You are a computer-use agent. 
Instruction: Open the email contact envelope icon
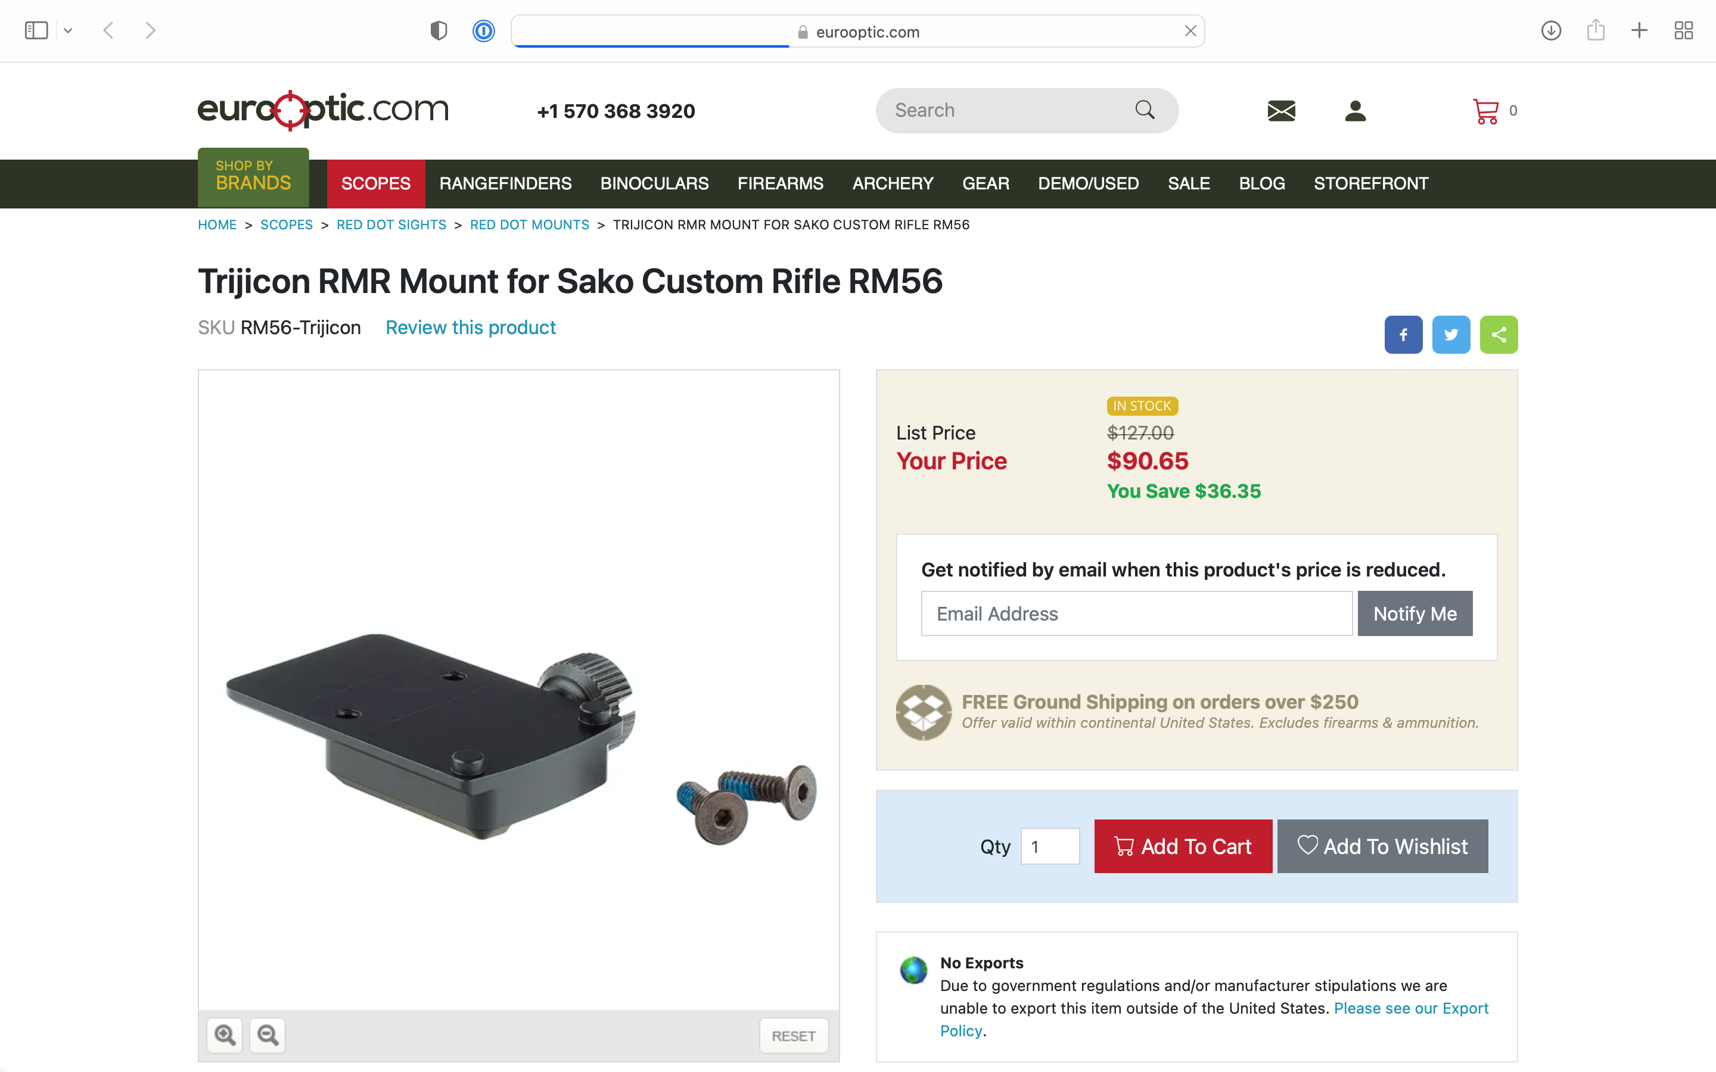click(1281, 111)
